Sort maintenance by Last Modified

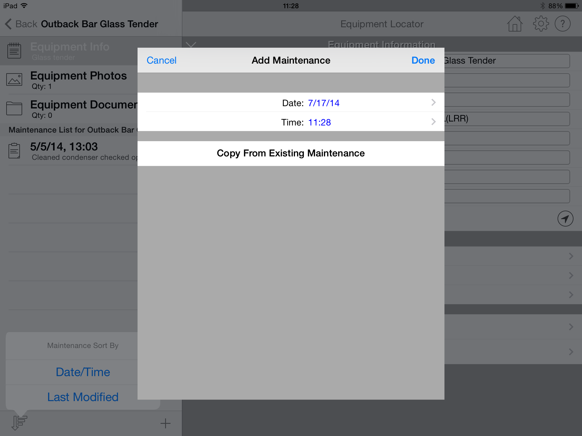83,397
